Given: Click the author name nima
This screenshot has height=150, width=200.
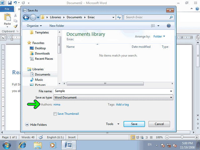Looking at the screenshot, I should 57,105.
